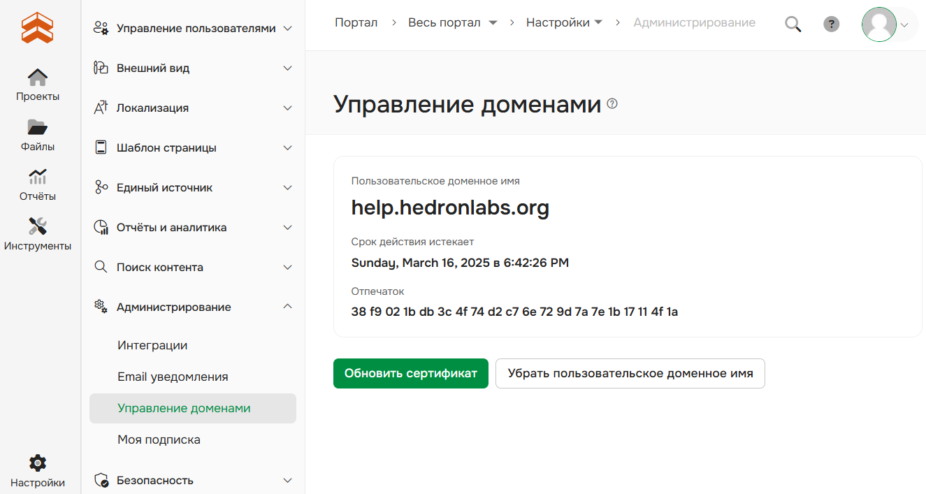926x494 pixels.
Task: Open the Файлы section in left rail
Action: pyautogui.click(x=37, y=134)
